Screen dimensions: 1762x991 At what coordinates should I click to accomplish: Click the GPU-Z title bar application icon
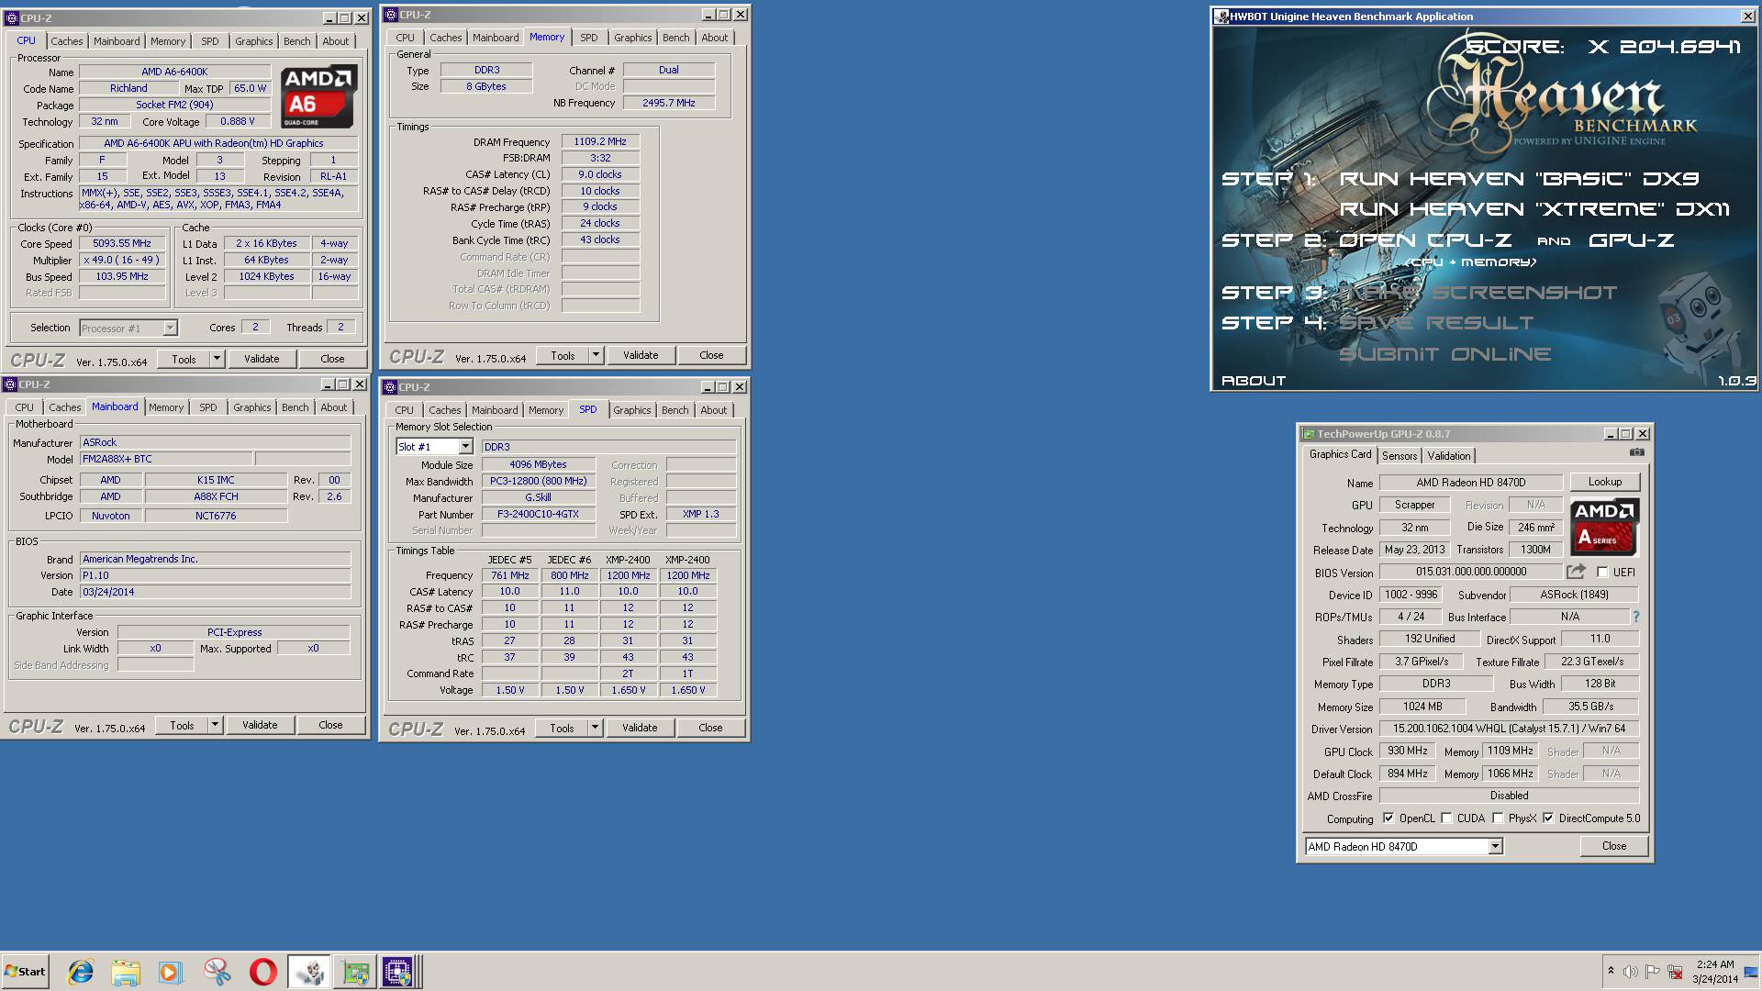1309,434
